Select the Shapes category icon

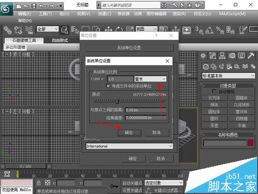(214, 67)
